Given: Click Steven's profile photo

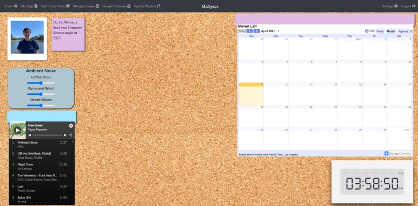Looking at the screenshot, I should 27,37.
